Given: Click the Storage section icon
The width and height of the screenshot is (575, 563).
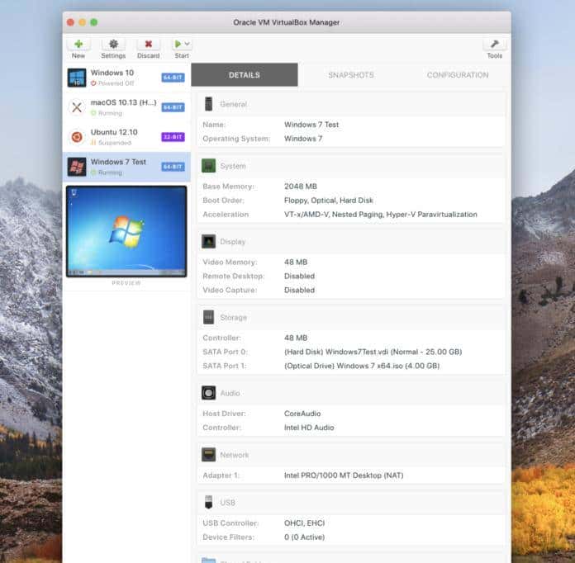Looking at the screenshot, I should pyautogui.click(x=208, y=318).
